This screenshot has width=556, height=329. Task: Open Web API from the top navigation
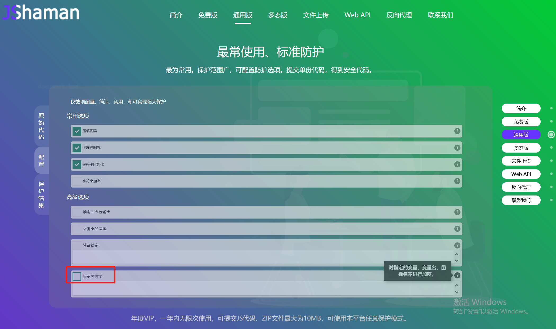pyautogui.click(x=357, y=15)
